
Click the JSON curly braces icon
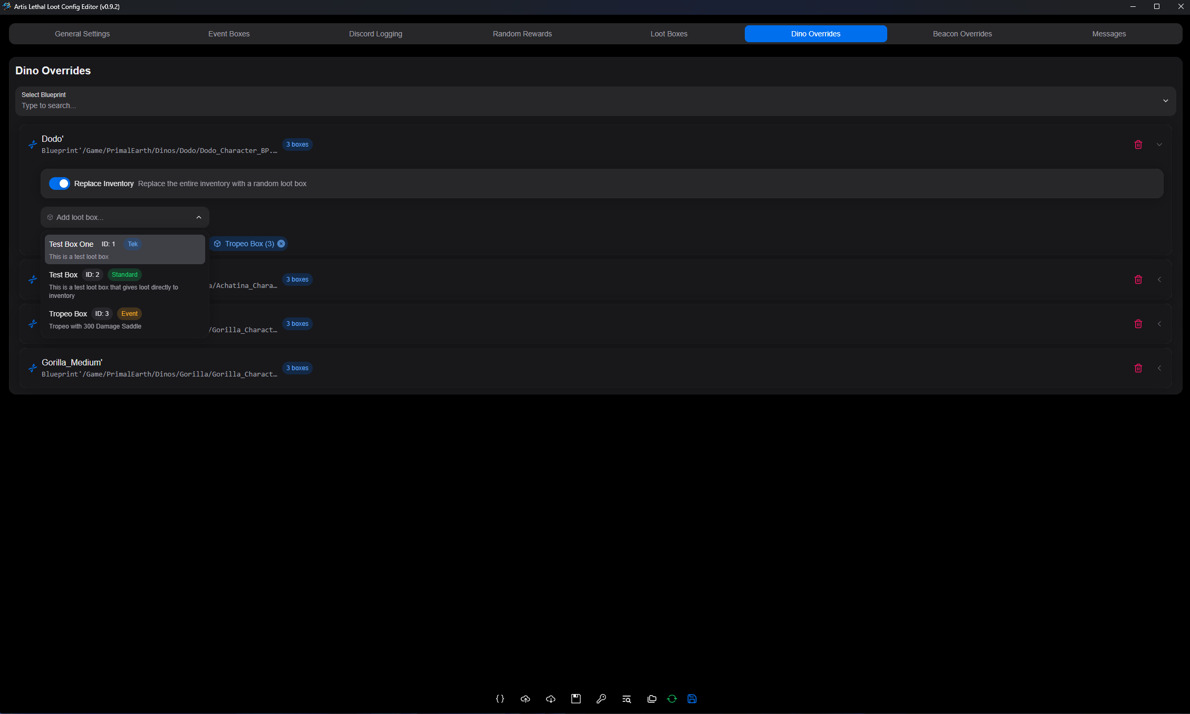(x=500, y=699)
